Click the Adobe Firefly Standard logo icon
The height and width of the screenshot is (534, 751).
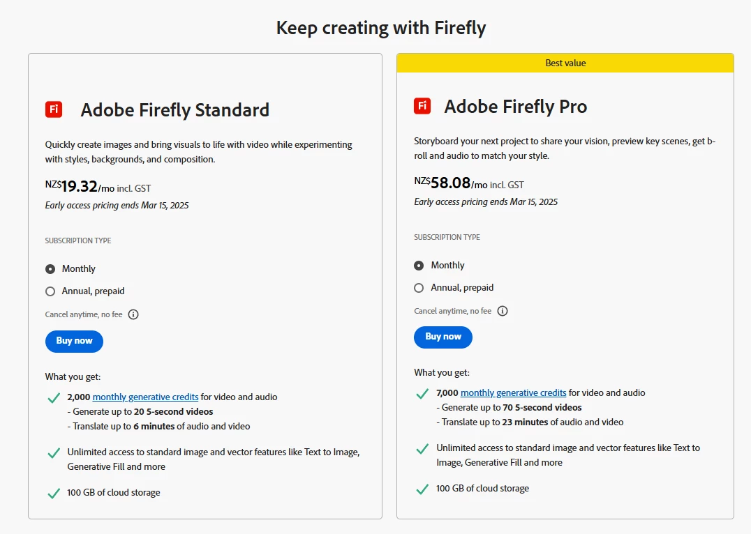54,109
